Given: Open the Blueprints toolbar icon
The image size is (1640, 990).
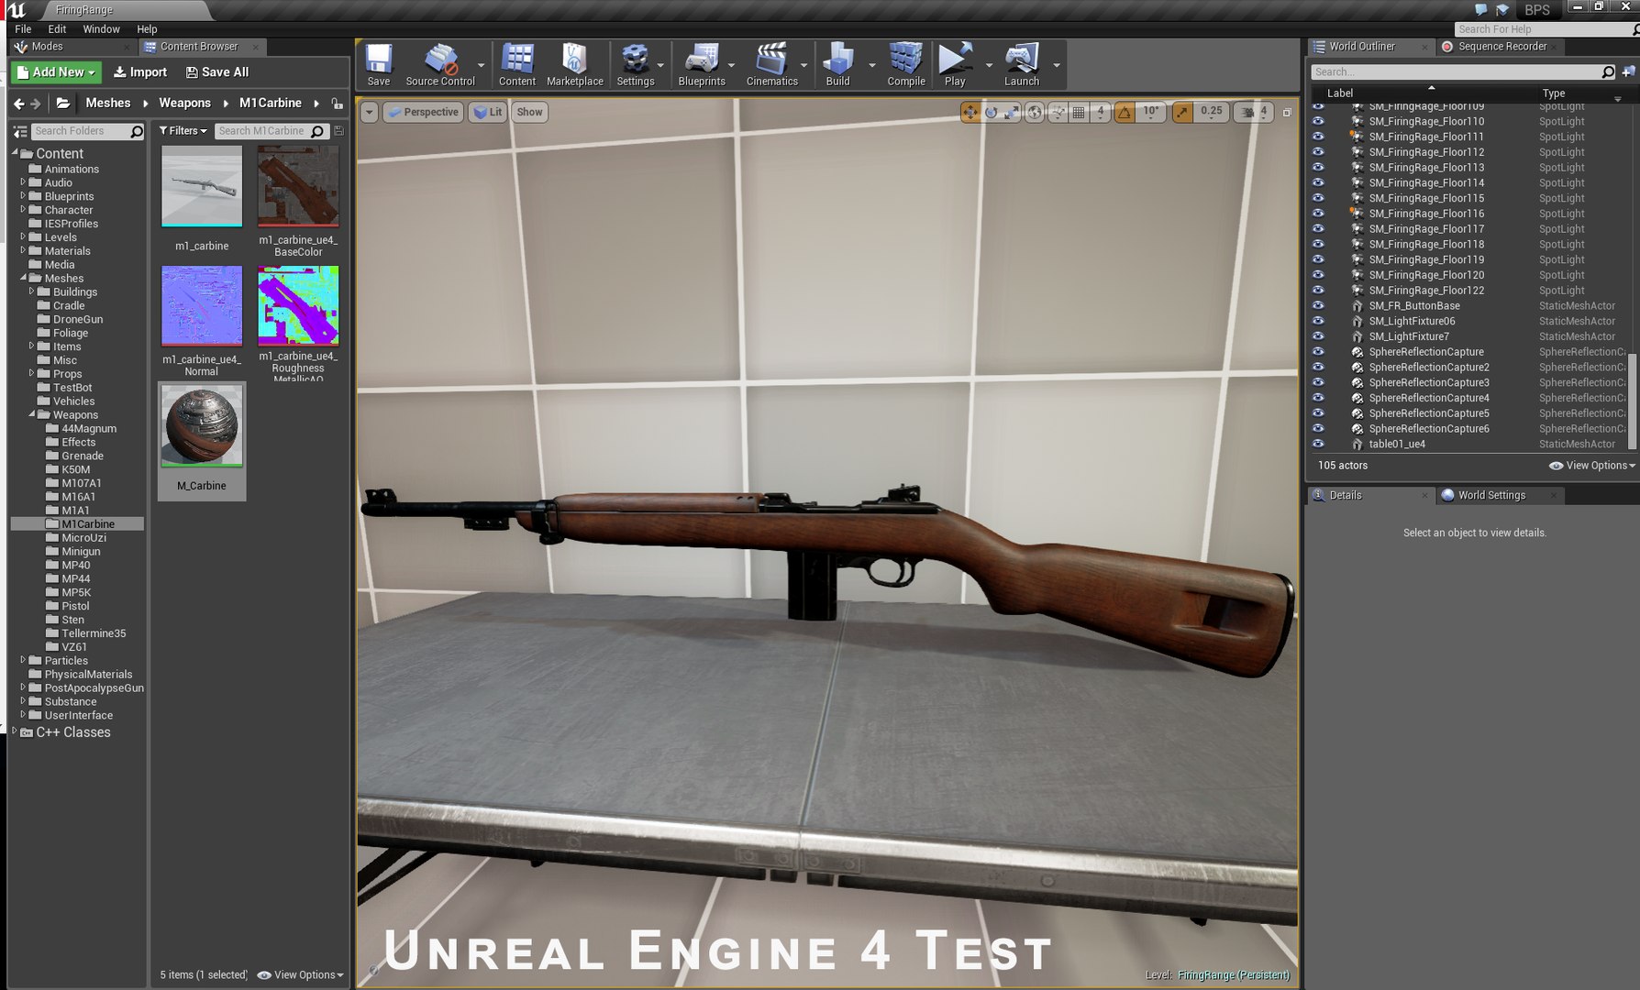Looking at the screenshot, I should (702, 65).
